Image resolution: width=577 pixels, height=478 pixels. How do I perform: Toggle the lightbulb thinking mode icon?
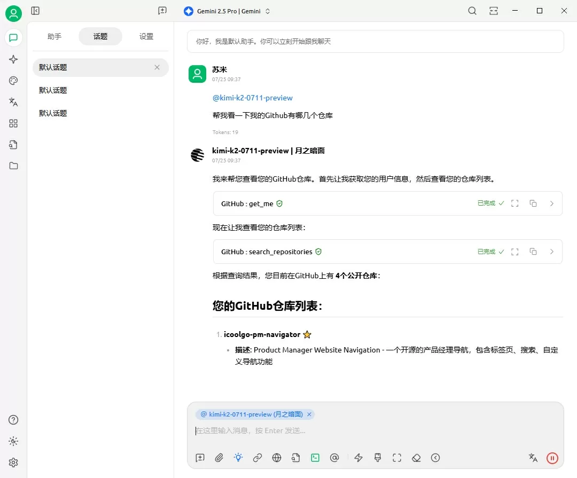pos(238,457)
